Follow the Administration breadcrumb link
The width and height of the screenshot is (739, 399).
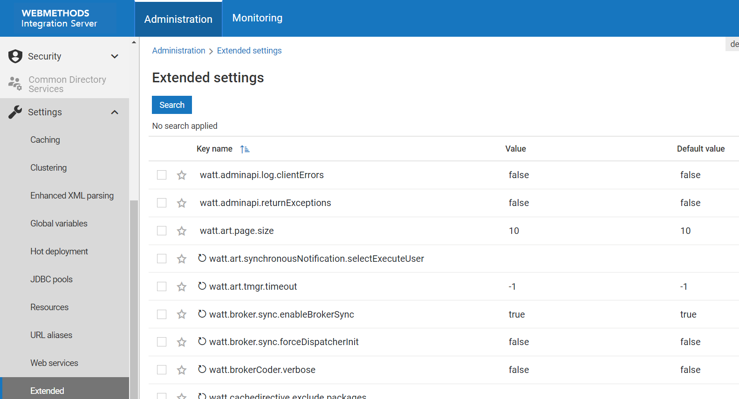tap(178, 50)
